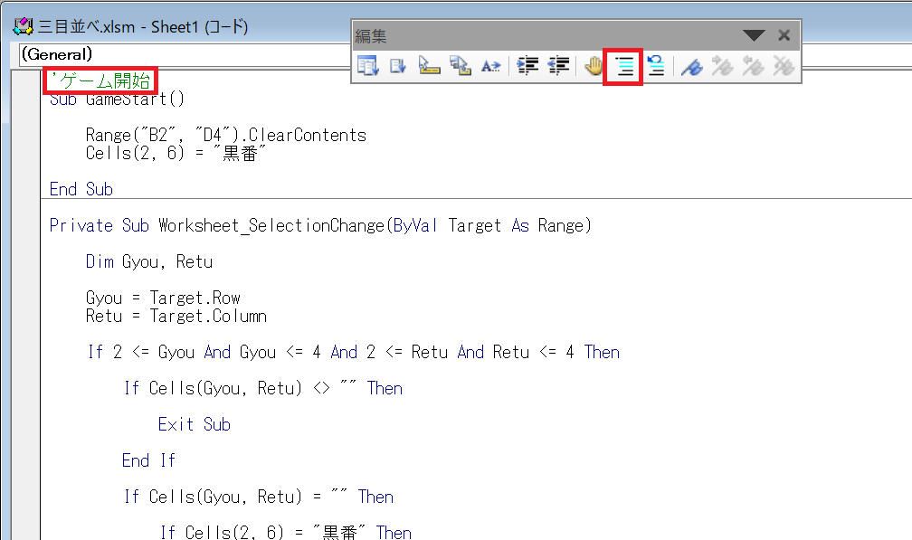Show Parameter Info via toolbar icon
Screen dimensions: 912x540
460,66
